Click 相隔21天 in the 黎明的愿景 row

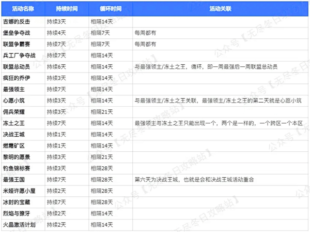click(102, 157)
